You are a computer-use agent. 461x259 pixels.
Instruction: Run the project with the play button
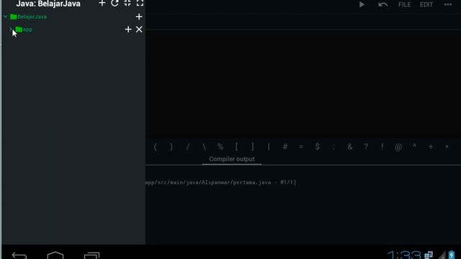click(x=362, y=4)
